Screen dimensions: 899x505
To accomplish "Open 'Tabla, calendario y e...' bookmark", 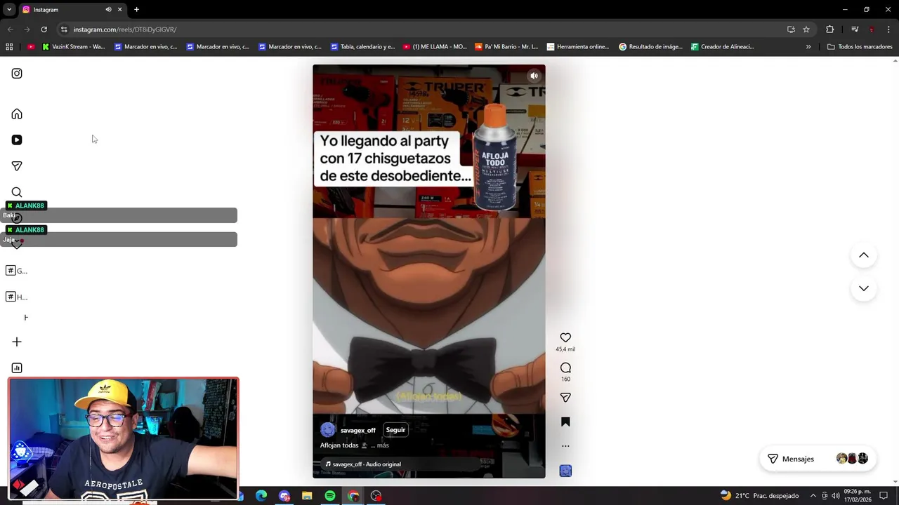I will tap(363, 47).
